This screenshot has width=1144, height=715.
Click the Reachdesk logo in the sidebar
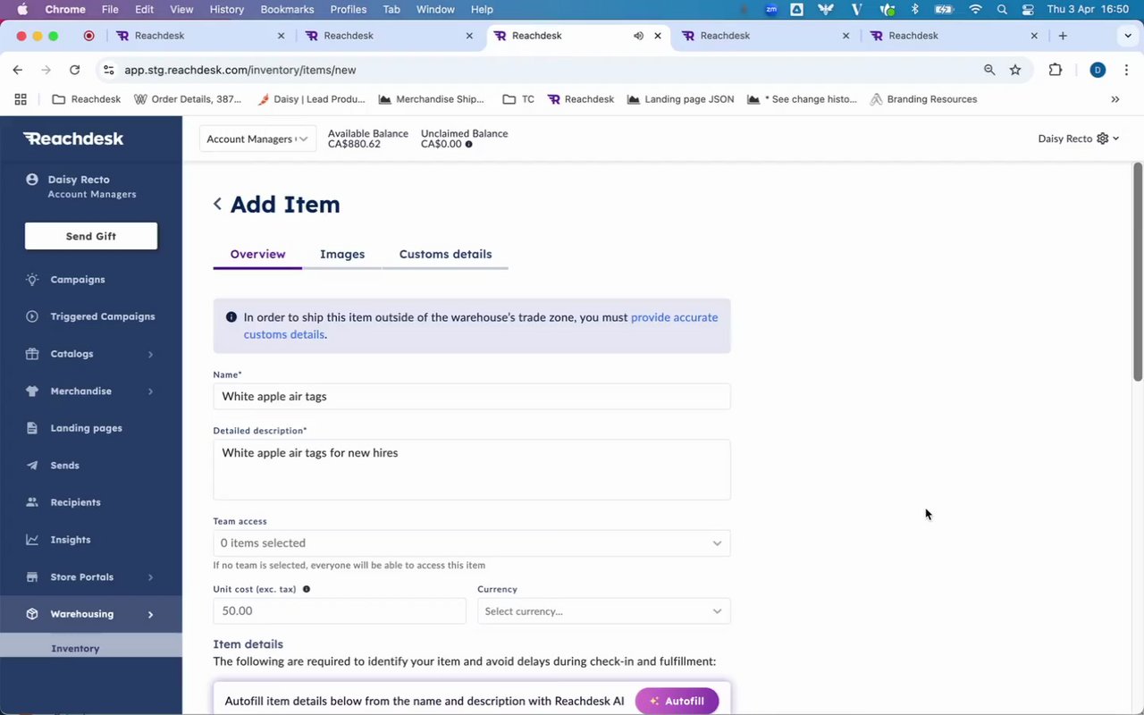(x=73, y=139)
